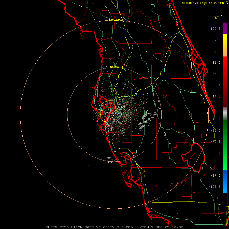Click the 14.5 velocity scale value
The height and width of the screenshot is (229, 229).
click(x=217, y=96)
